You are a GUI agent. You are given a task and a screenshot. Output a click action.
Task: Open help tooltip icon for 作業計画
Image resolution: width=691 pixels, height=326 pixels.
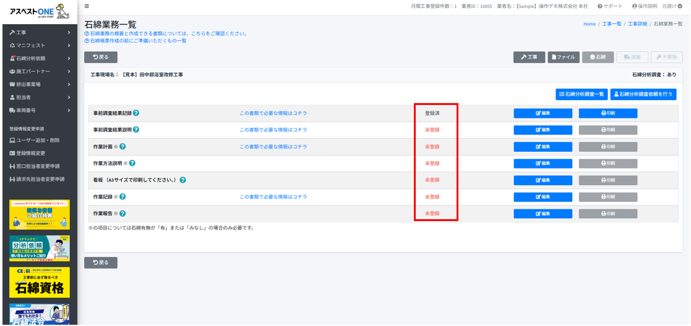(x=122, y=146)
